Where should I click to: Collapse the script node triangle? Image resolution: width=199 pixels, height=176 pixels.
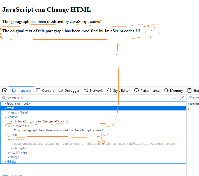pos(9,139)
